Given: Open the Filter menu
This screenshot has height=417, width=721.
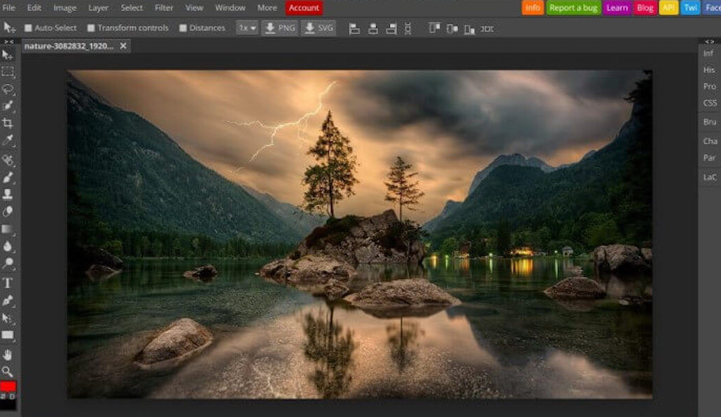Looking at the screenshot, I should [x=164, y=8].
